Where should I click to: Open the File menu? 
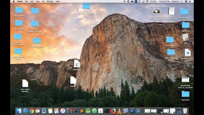point(26,1)
